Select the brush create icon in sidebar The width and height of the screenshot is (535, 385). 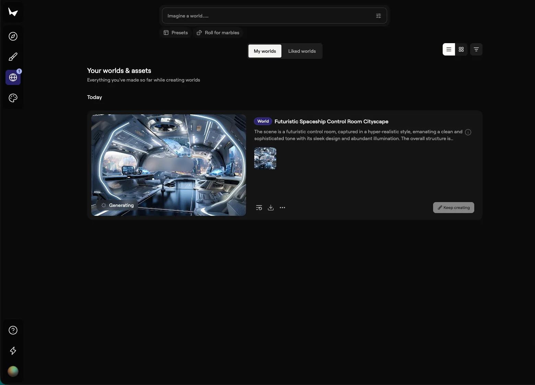pyautogui.click(x=13, y=57)
